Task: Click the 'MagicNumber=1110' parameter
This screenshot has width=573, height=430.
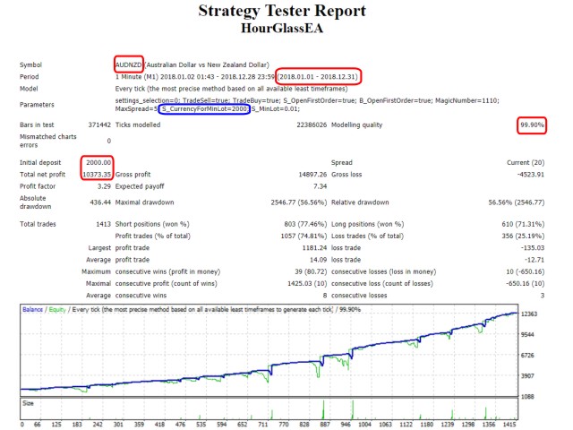Action: (466, 100)
